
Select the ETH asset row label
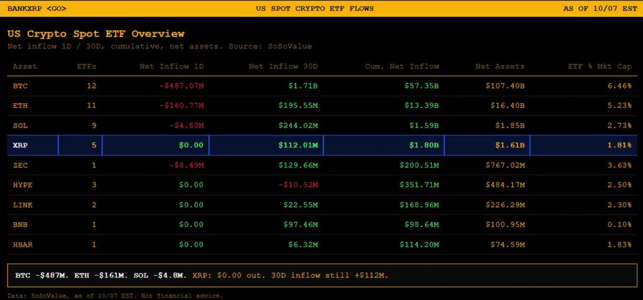pyautogui.click(x=20, y=106)
